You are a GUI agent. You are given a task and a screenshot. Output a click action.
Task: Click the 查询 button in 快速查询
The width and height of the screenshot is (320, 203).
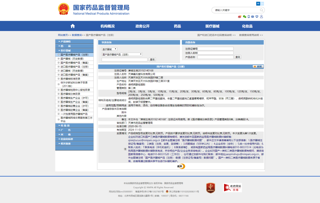pyautogui.click(x=152, y=59)
